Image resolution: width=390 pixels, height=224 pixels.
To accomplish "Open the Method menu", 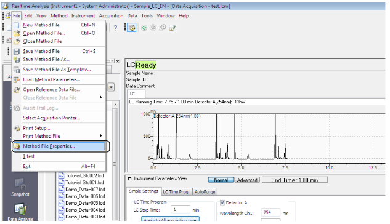I will [59, 16].
